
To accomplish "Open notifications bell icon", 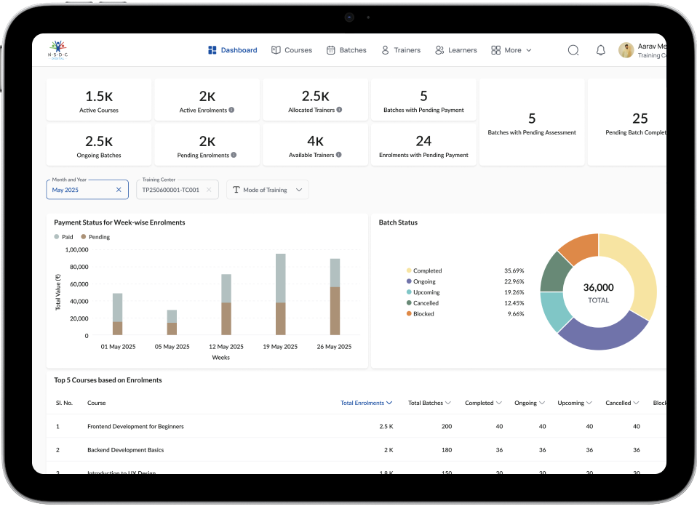I will tap(600, 50).
